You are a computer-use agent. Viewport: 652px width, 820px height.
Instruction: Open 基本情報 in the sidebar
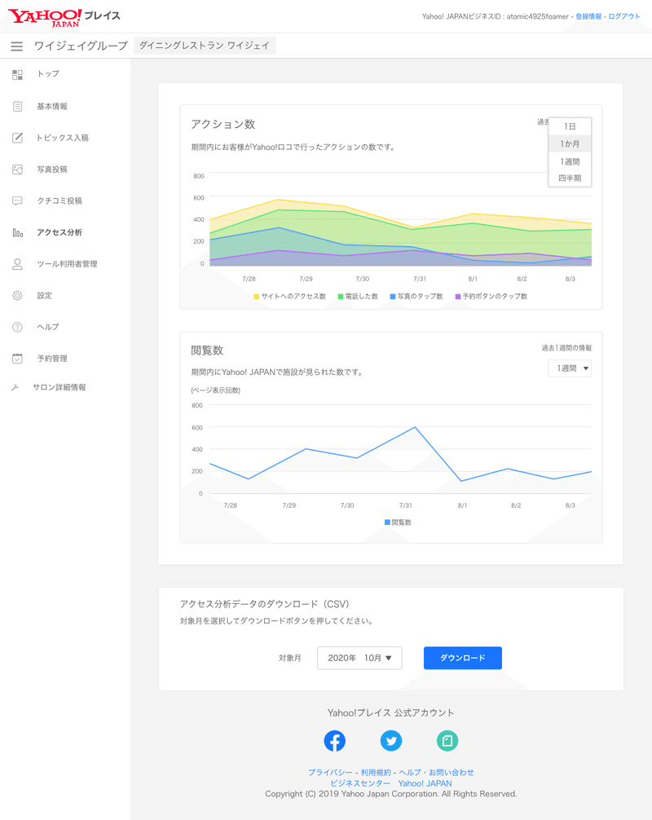pyautogui.click(x=52, y=106)
